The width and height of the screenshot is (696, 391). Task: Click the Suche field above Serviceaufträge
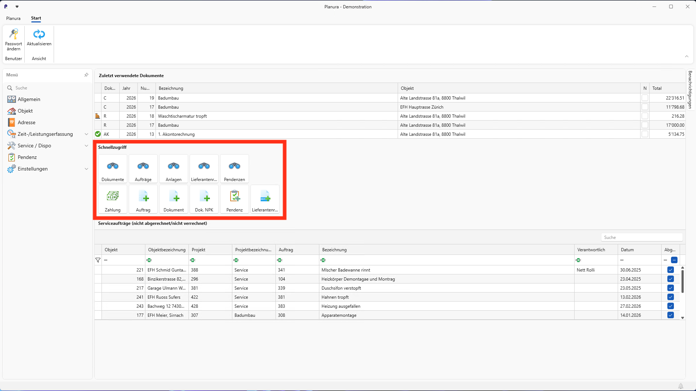(642, 237)
